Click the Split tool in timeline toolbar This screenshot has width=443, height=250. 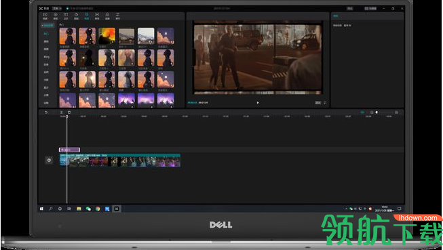(61, 112)
